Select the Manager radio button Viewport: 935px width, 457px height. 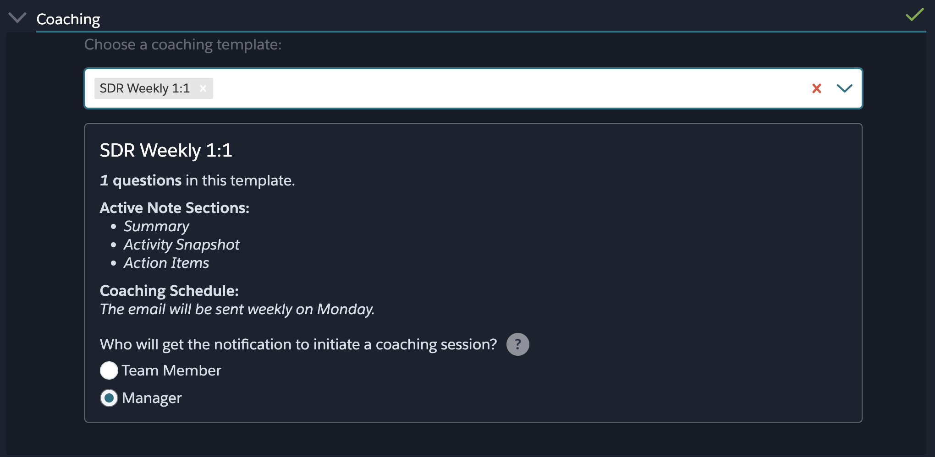point(109,398)
